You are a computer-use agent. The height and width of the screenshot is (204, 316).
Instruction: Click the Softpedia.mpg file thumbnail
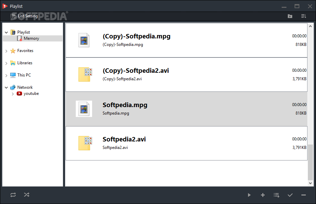84,109
